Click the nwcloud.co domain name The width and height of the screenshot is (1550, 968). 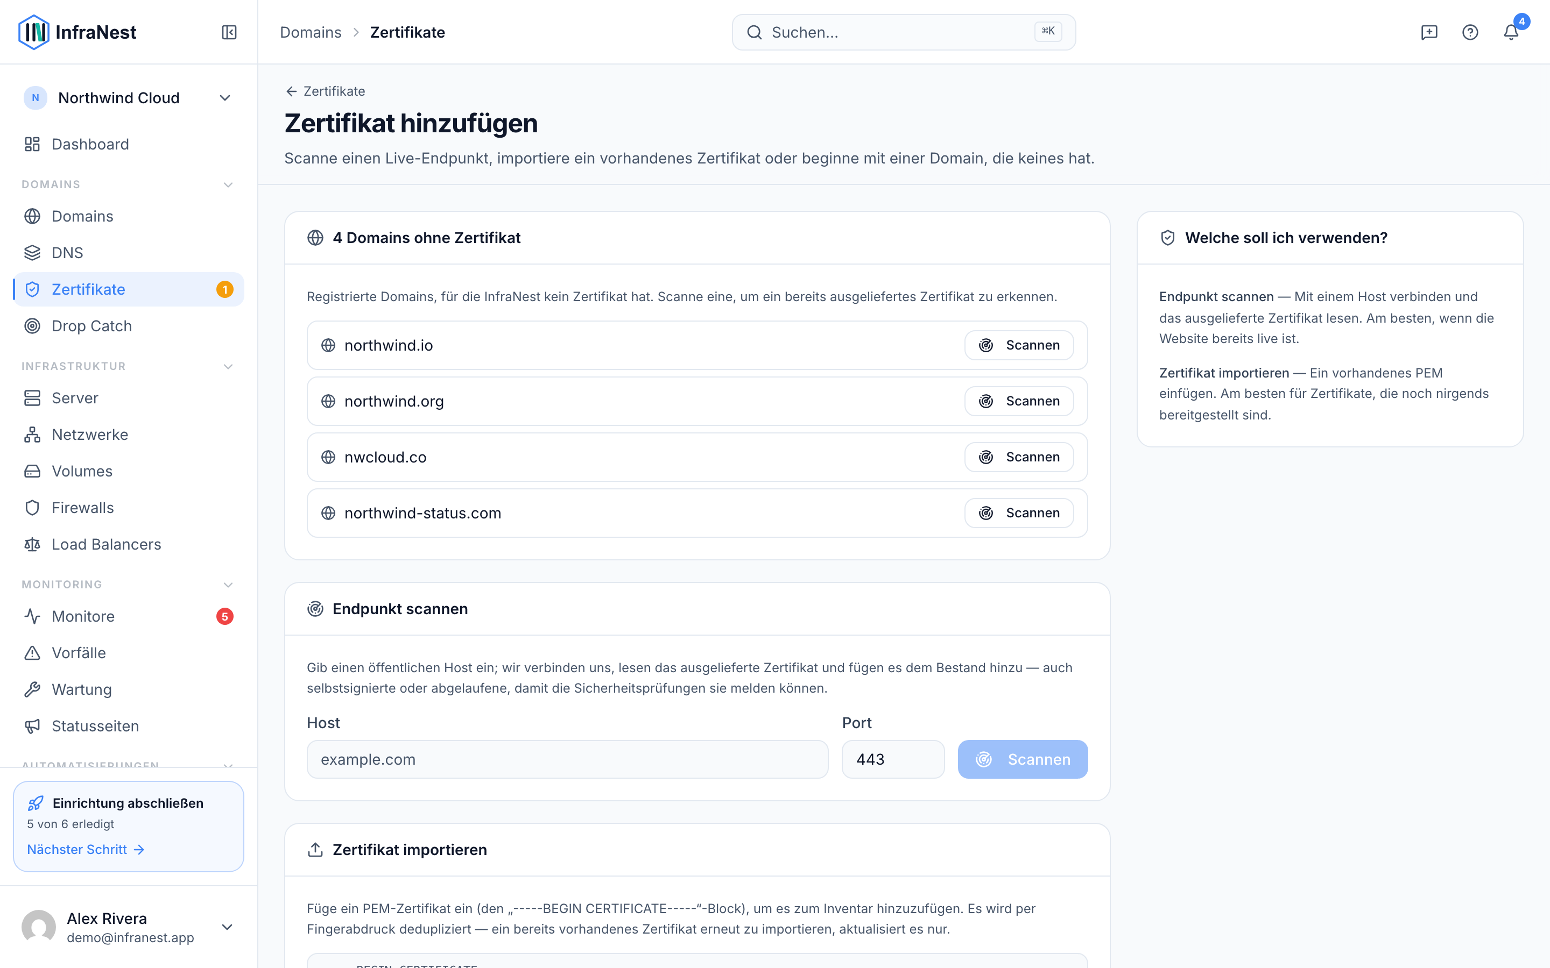point(385,457)
